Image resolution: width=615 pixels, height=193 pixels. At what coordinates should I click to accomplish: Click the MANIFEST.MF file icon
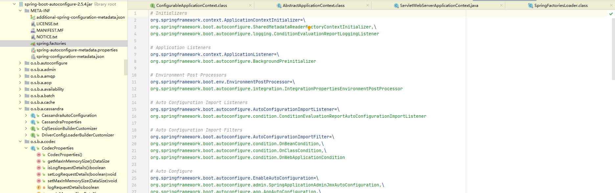[x=33, y=30]
